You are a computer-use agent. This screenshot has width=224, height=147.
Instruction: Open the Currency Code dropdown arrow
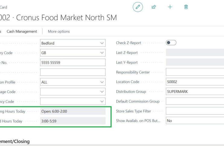click(x=102, y=101)
